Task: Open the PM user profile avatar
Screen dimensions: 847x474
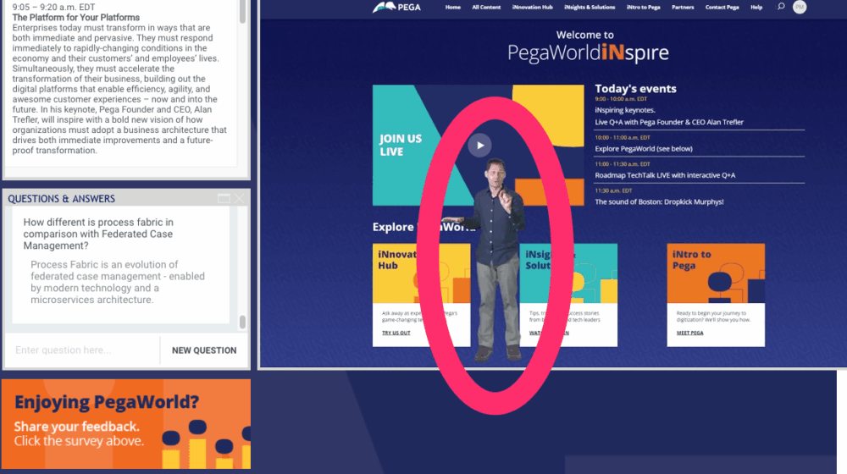Action: tap(800, 7)
